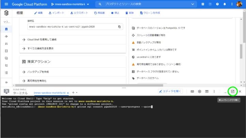Image resolution: width=246 pixels, height=138 pixels.
Task: Expand the search bar dropdown chevron
Action: tap(193, 4)
